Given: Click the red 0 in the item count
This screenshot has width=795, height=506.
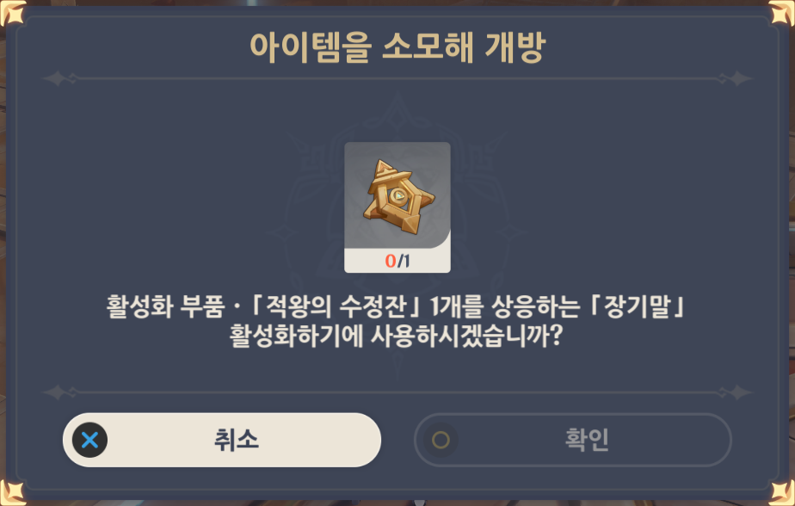Looking at the screenshot, I should click(x=391, y=261).
